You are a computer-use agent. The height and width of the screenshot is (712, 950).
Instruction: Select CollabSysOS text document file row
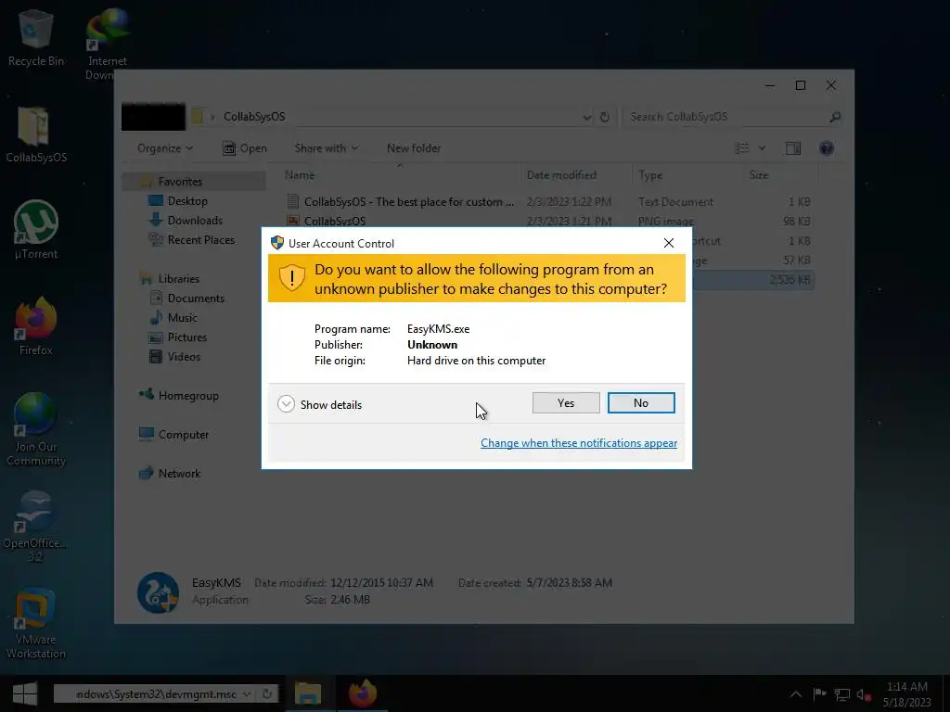coord(548,201)
